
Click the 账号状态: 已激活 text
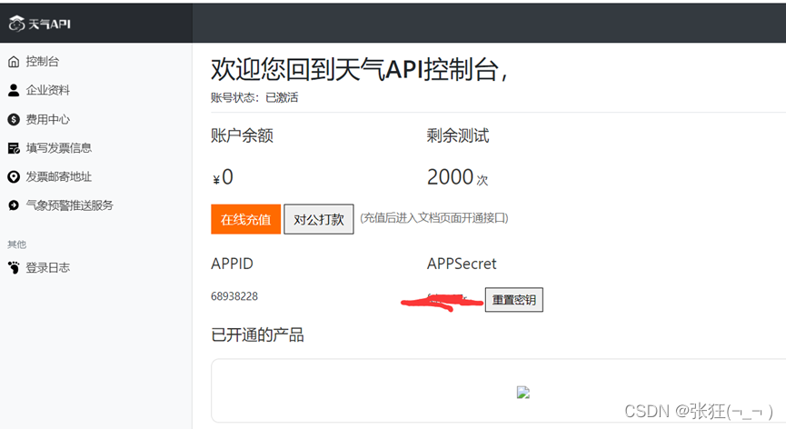(x=254, y=98)
